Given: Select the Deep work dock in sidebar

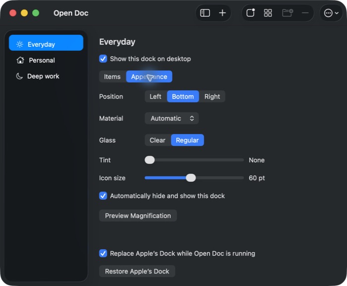Looking at the screenshot, I should pos(46,76).
